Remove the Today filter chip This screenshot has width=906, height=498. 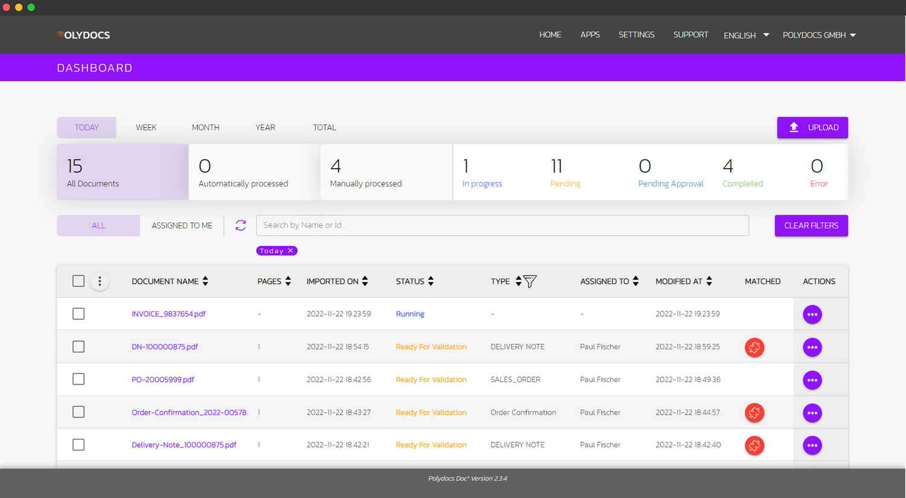[x=290, y=250]
